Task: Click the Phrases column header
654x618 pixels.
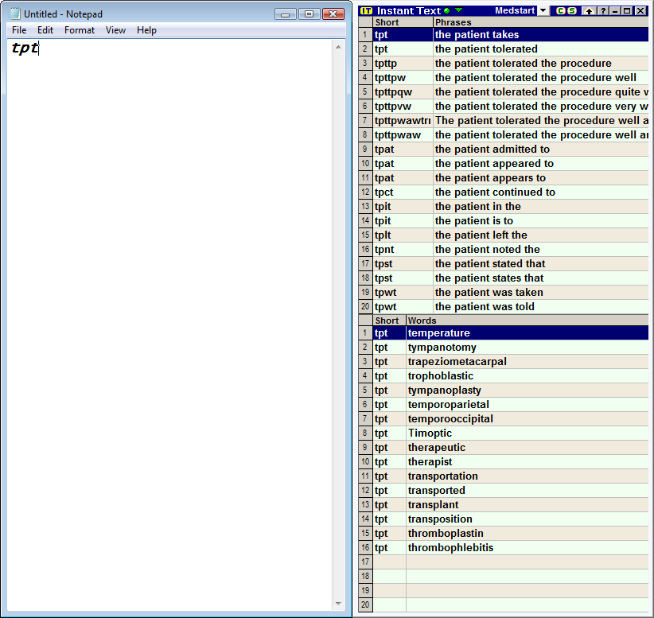Action: (x=540, y=22)
